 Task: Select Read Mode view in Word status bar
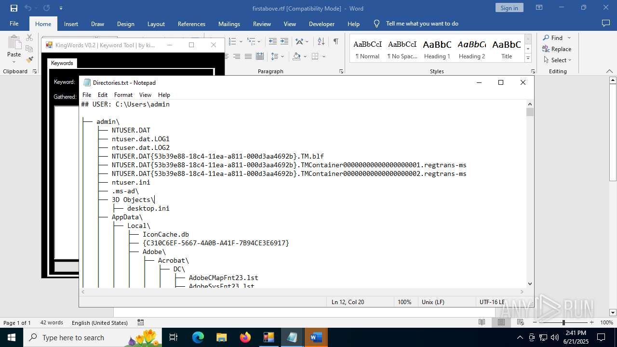482,322
